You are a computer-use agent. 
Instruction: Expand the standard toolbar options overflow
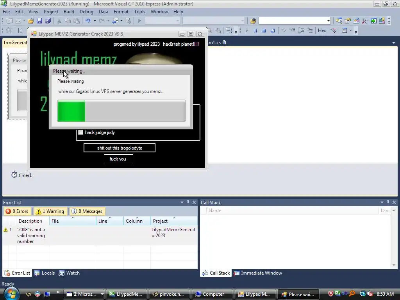(x=389, y=21)
